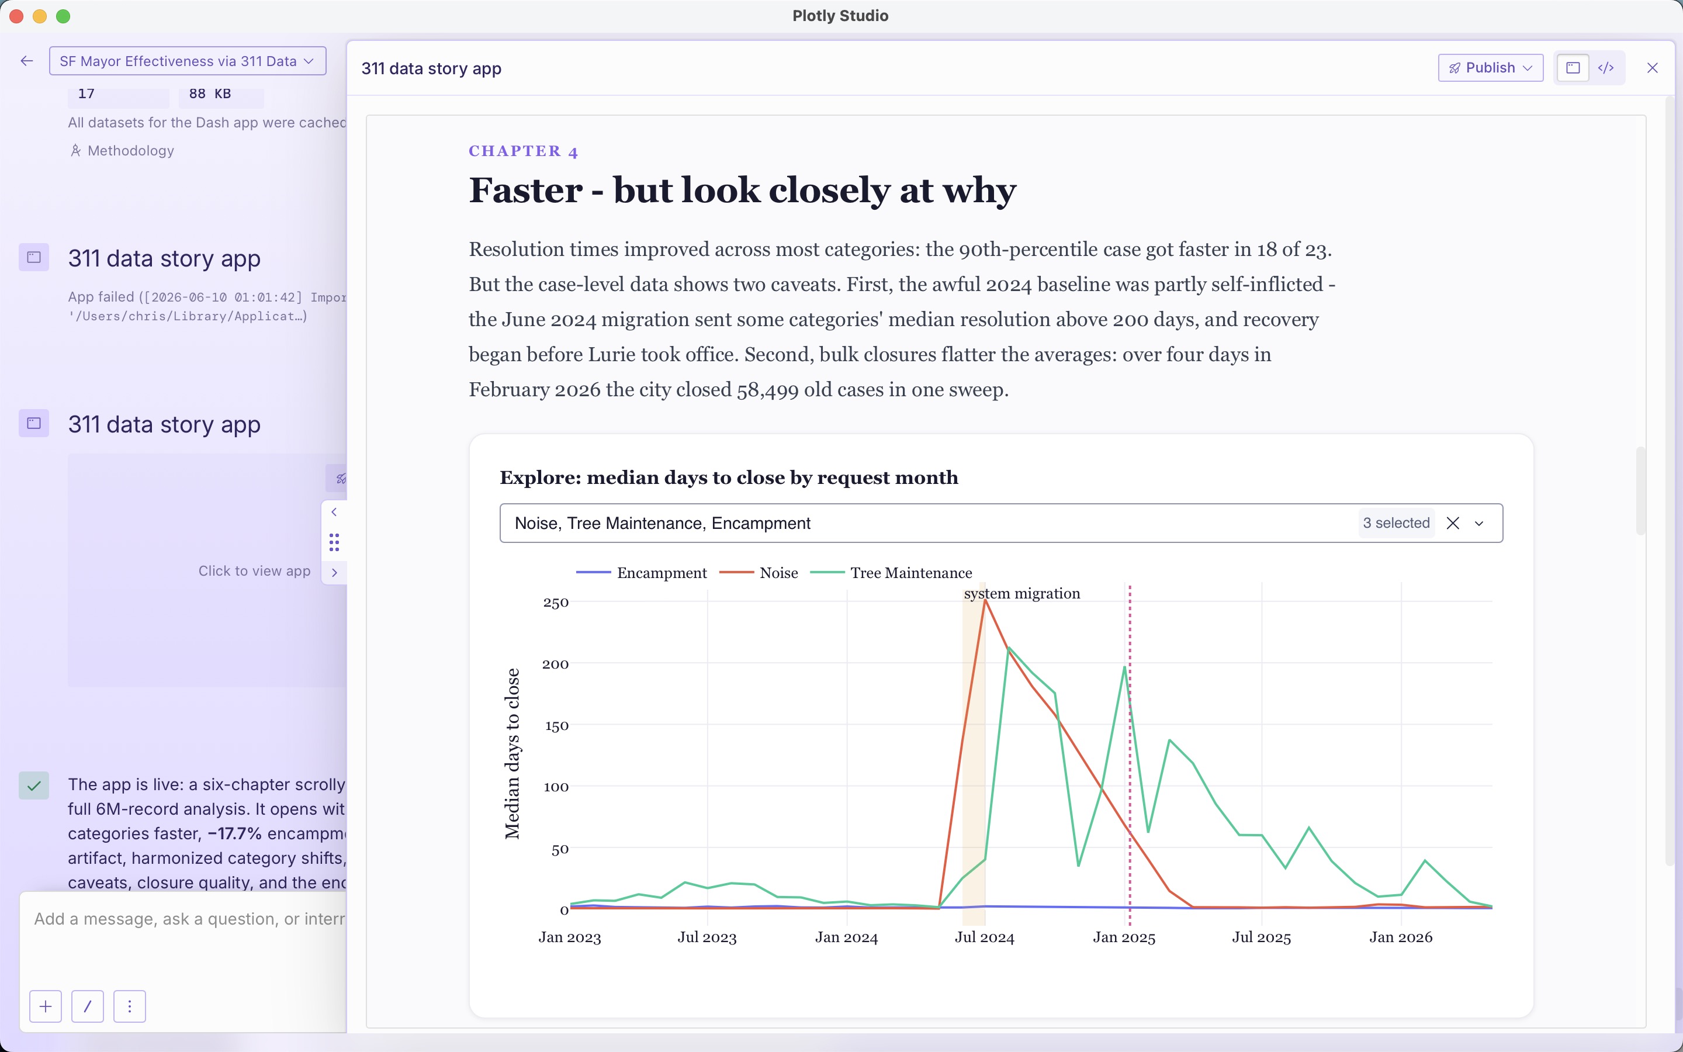Click the app page vertical scrollbar thumb

(x=1640, y=490)
